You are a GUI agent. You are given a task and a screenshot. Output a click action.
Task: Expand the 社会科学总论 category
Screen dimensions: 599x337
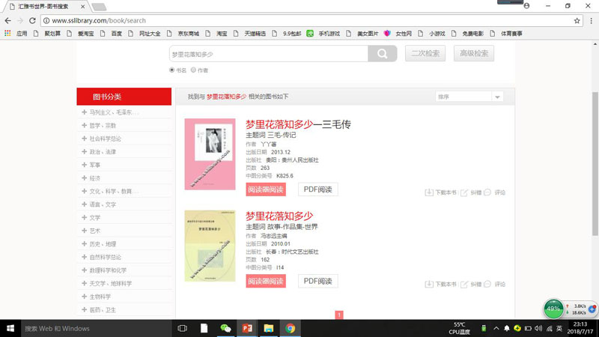point(84,139)
